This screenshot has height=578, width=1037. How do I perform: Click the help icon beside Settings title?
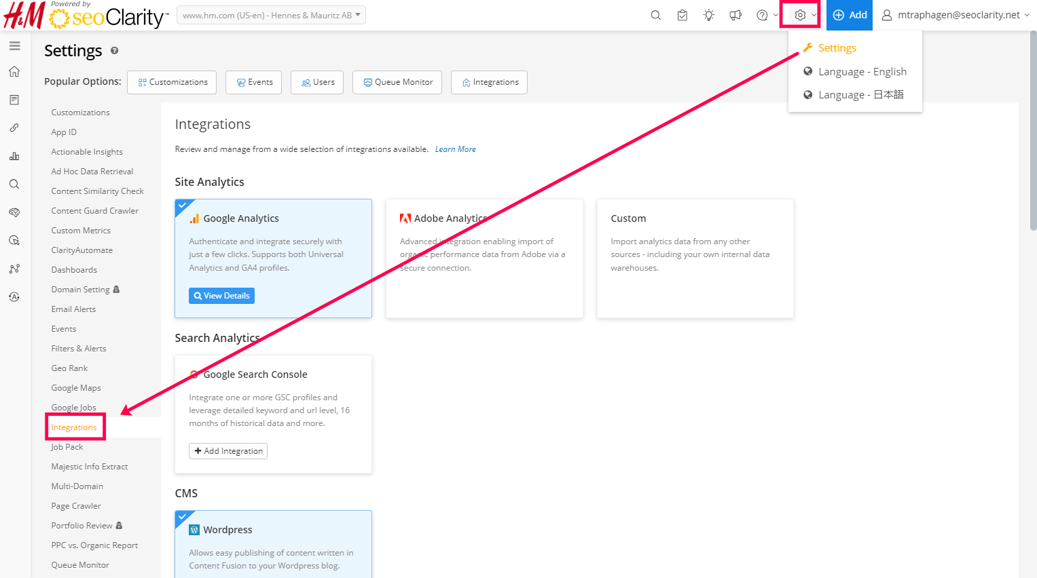point(114,51)
